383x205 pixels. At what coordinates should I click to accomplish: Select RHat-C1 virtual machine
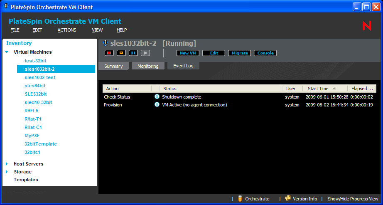click(33, 127)
